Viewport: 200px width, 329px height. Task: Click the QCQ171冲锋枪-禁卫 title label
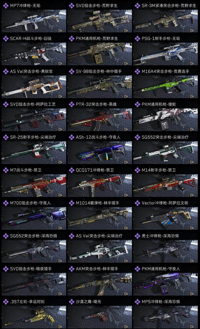[95, 170]
